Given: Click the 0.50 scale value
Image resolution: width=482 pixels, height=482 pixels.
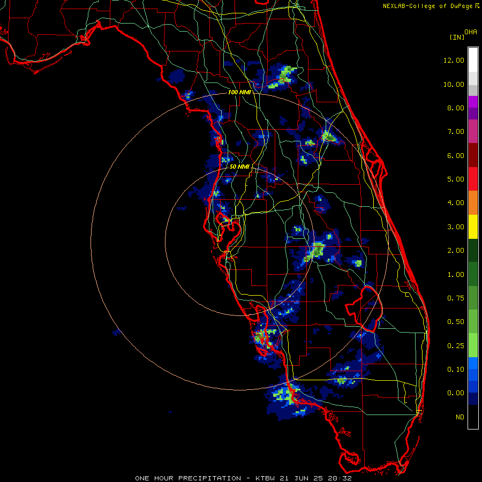Looking at the screenshot, I should coord(456,322).
